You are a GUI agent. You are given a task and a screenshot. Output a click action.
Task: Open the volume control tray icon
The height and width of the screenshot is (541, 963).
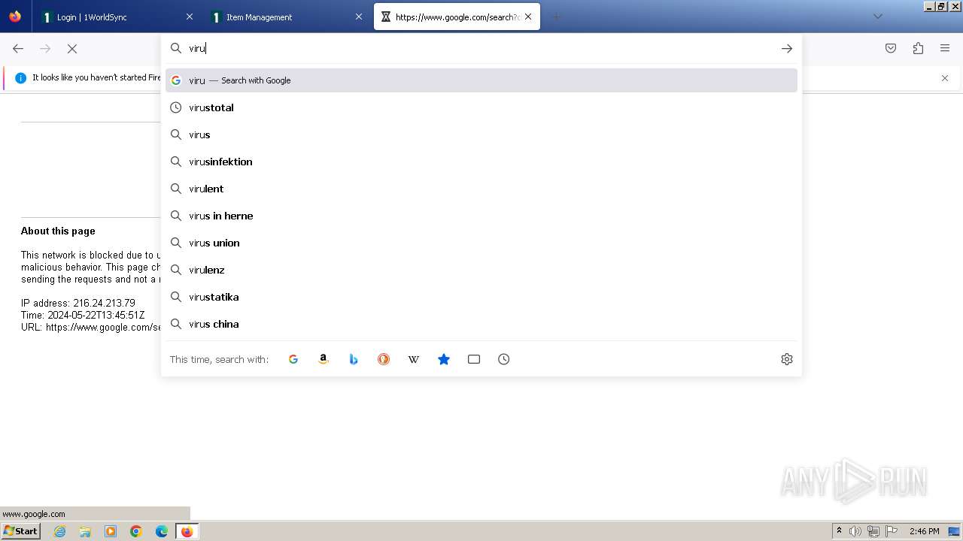pos(855,531)
